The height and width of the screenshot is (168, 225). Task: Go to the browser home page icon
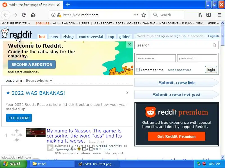pyautogui.click(x=33, y=15)
